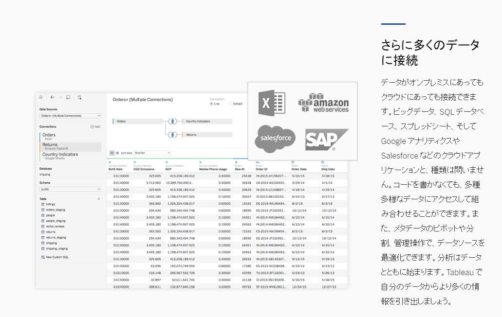
Task: Click the date type icon above Ship Date
Action: point(322,162)
